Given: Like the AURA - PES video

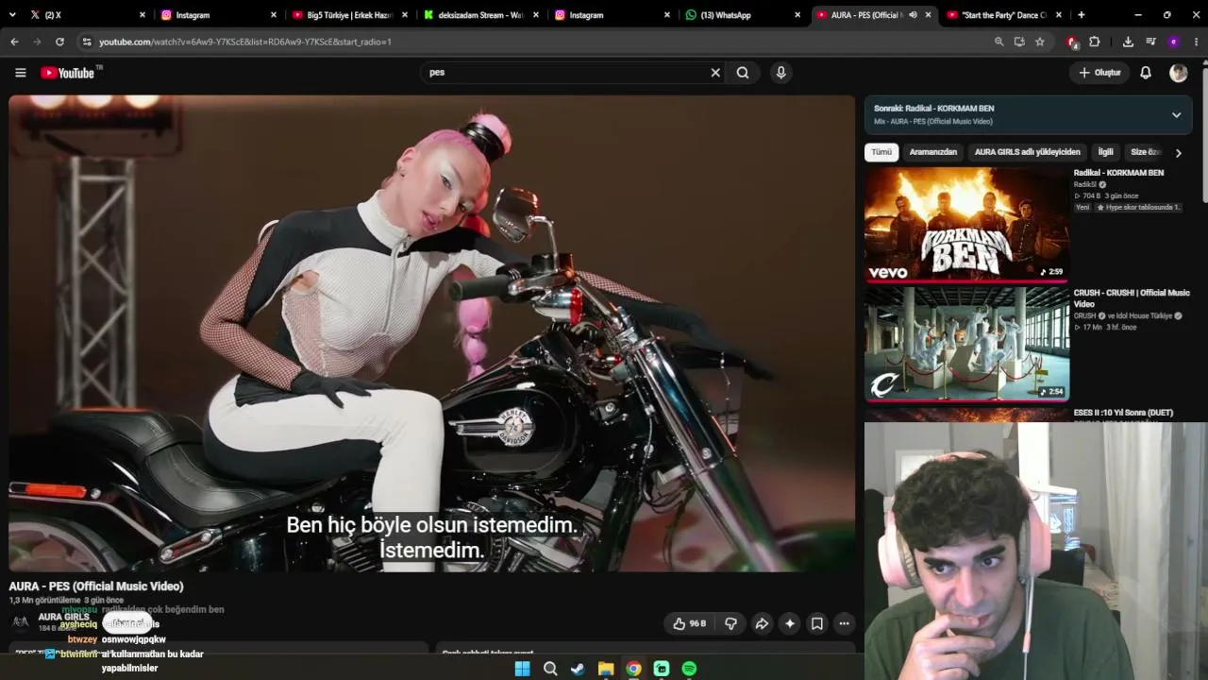Looking at the screenshot, I should (x=689, y=623).
